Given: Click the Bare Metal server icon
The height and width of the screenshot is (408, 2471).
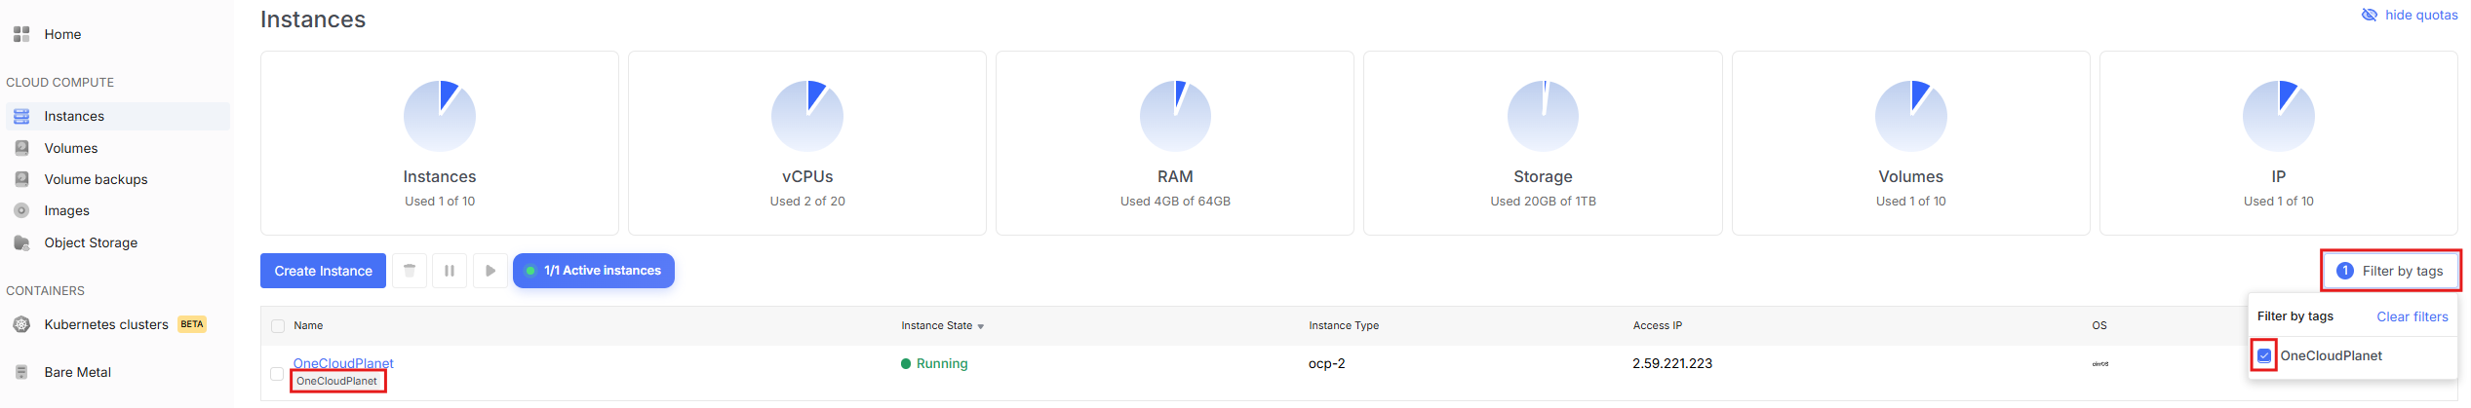Looking at the screenshot, I should click(21, 373).
